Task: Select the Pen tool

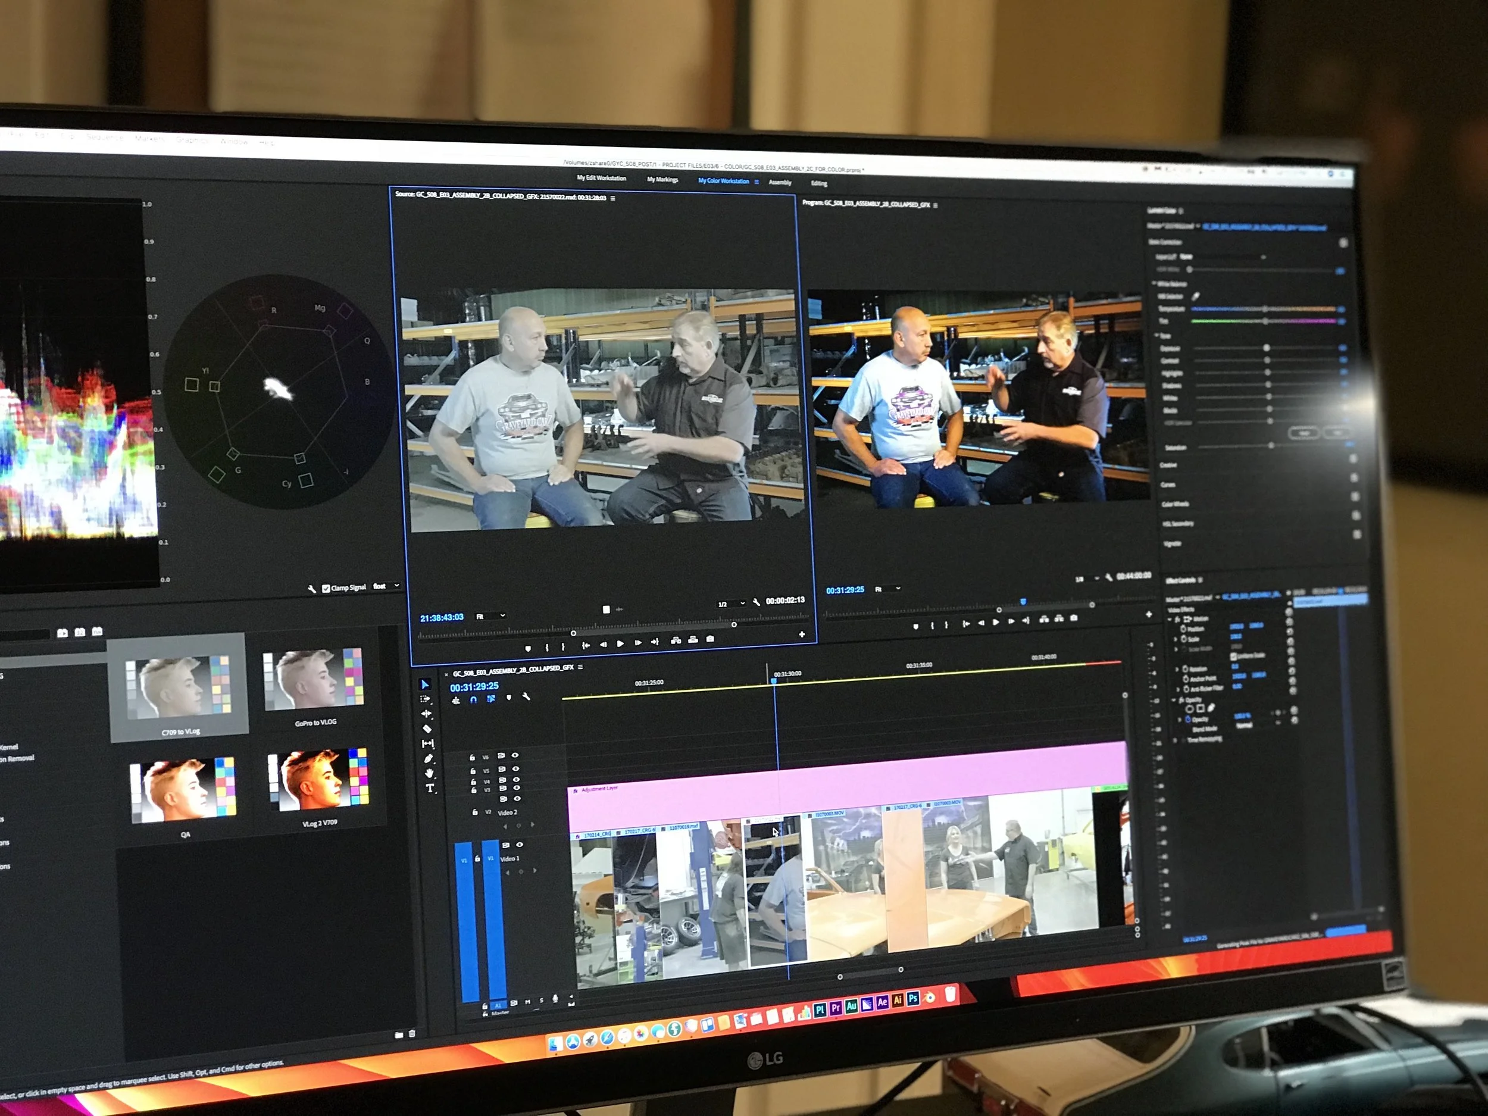Action: pyautogui.click(x=428, y=758)
